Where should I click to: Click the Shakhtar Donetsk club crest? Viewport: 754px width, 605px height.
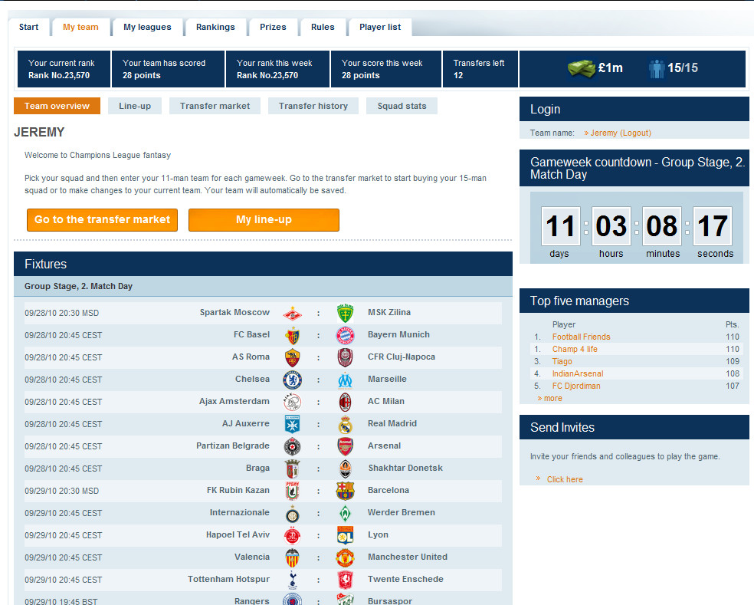[x=346, y=469]
